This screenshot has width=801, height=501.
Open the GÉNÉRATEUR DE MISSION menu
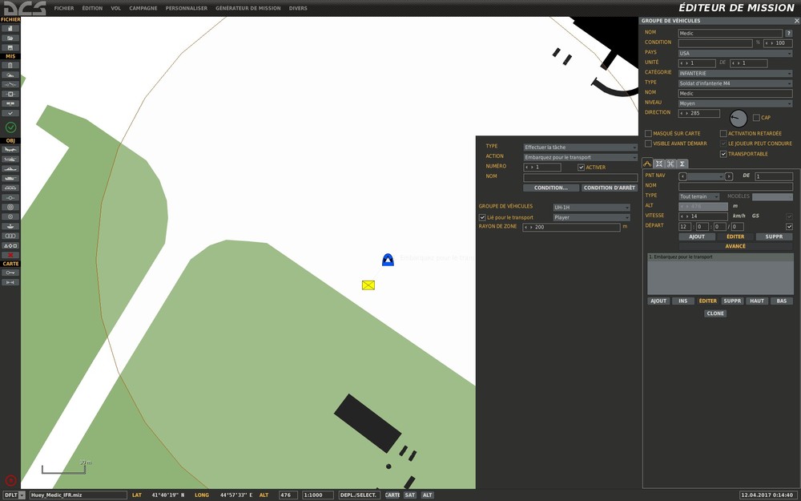coord(248,8)
